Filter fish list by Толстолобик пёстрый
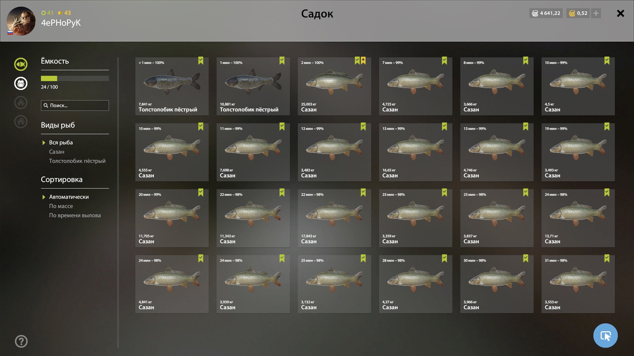 [x=77, y=161]
